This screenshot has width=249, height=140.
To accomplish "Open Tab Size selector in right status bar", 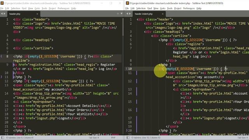I will (243, 138).
